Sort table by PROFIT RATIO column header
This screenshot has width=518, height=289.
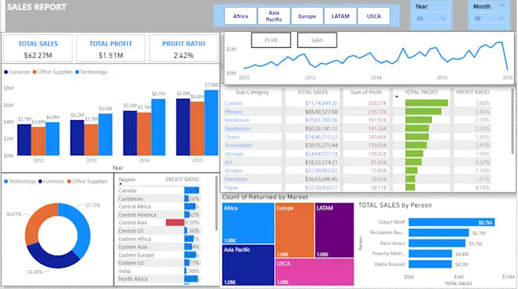473,92
